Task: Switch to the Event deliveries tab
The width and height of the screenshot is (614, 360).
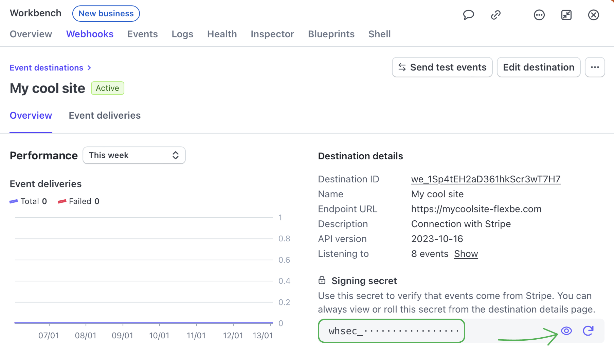Action: click(105, 116)
